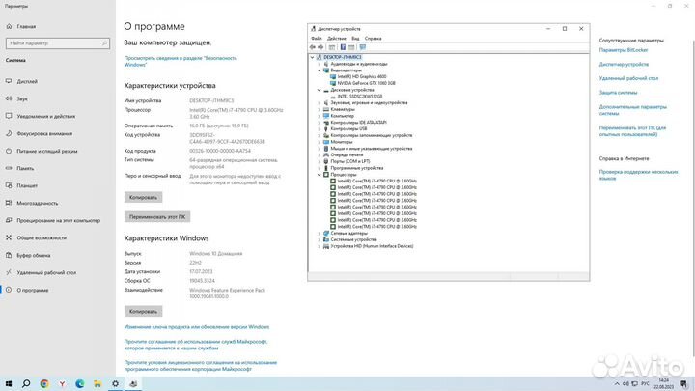Click the Найти параметр search field
The width and height of the screenshot is (695, 391).
coord(58,43)
